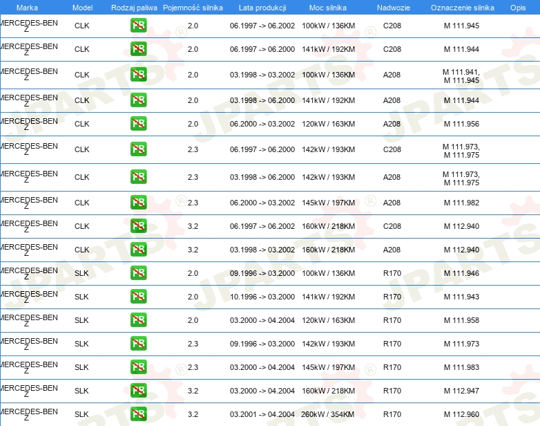Click the fuel icon in the M 111.983 row
540x426 pixels.
click(138, 367)
